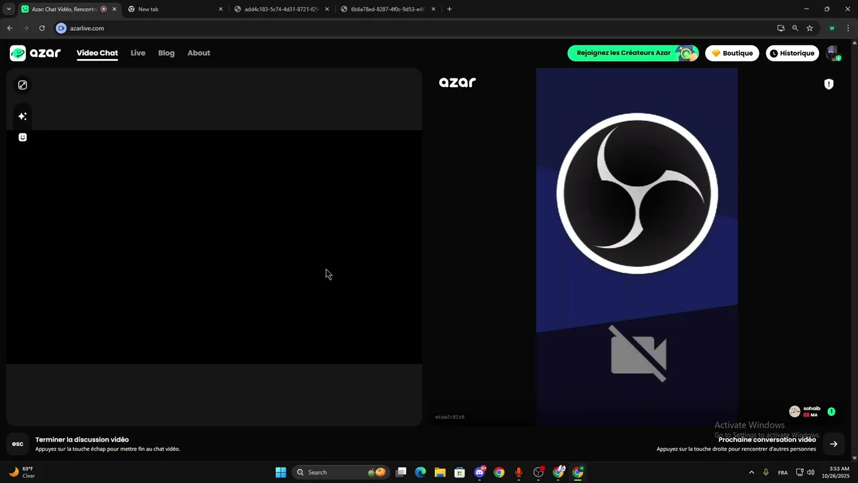The height and width of the screenshot is (483, 858).
Task: Click the microphone tray icon
Action: 765,472
